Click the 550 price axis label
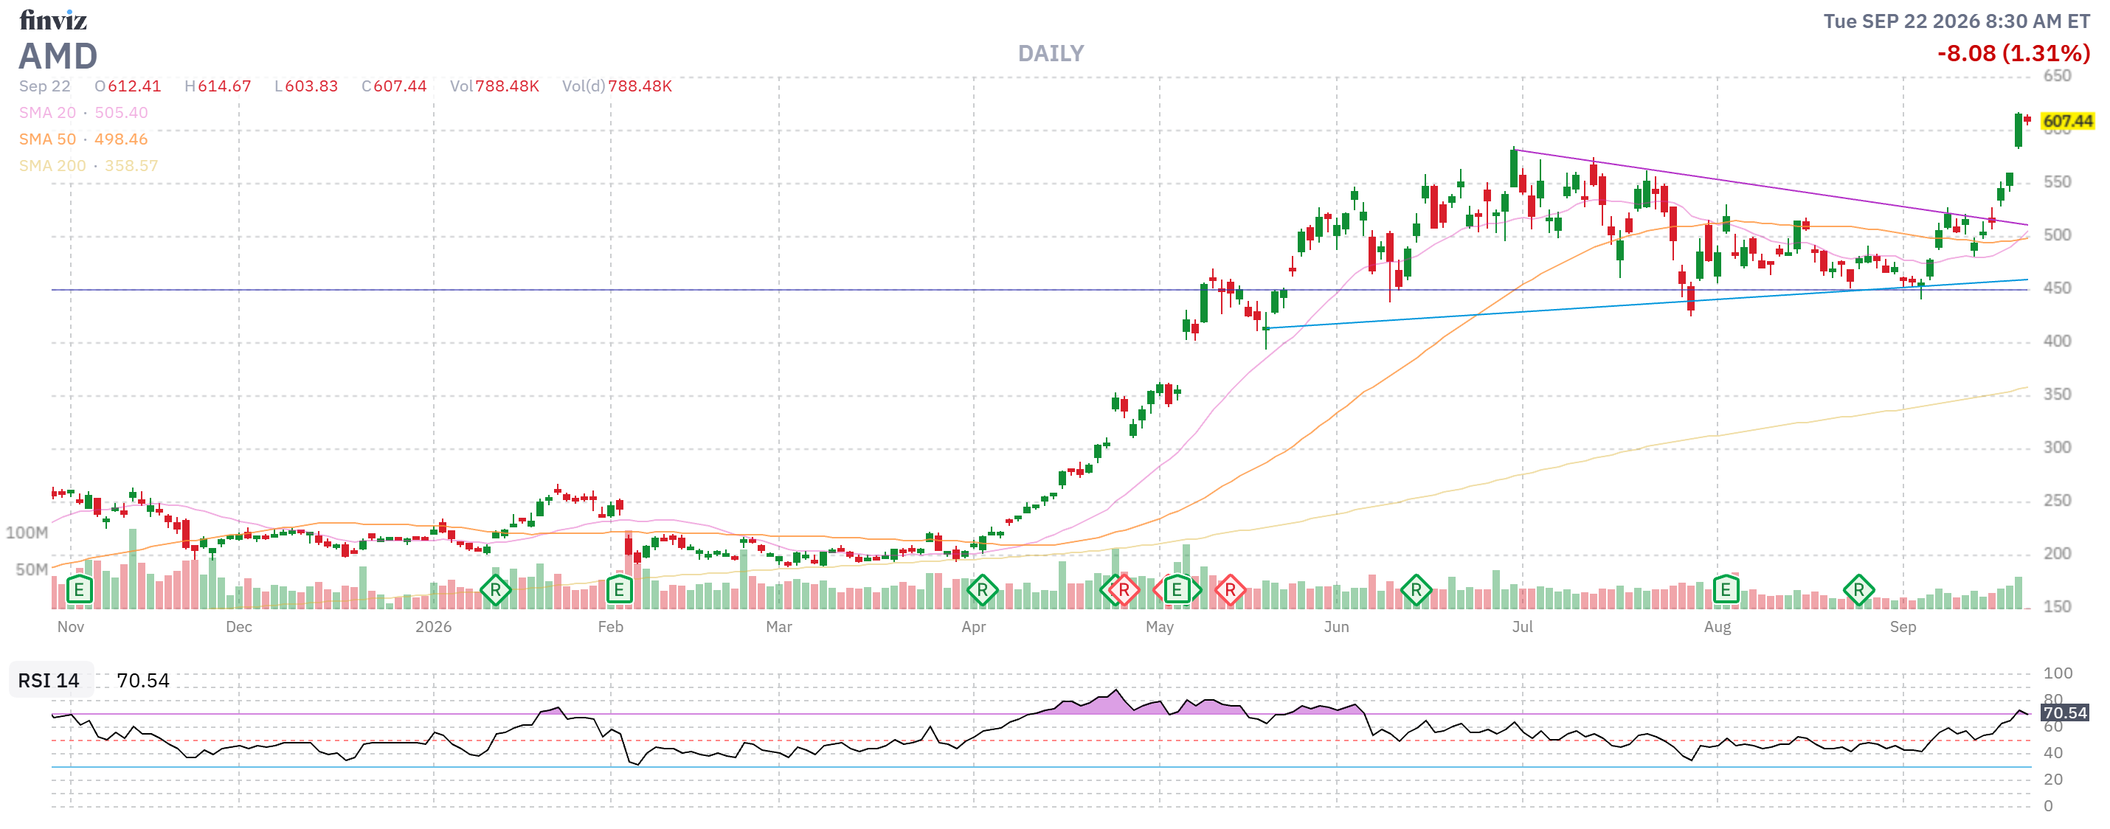 2058,182
